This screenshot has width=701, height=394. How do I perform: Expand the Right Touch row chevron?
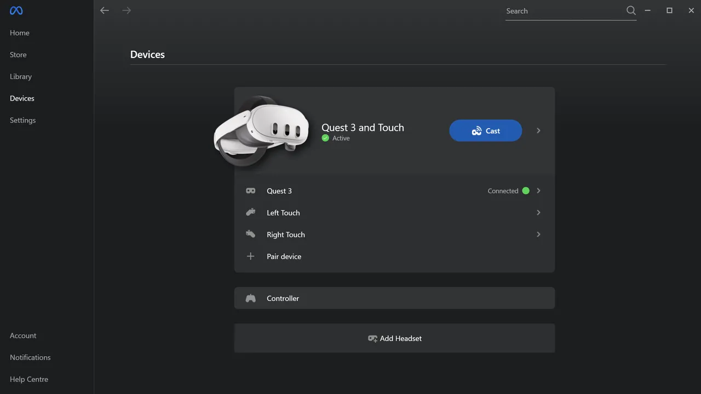538,234
